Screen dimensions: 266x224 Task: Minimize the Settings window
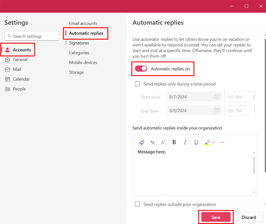232,6
